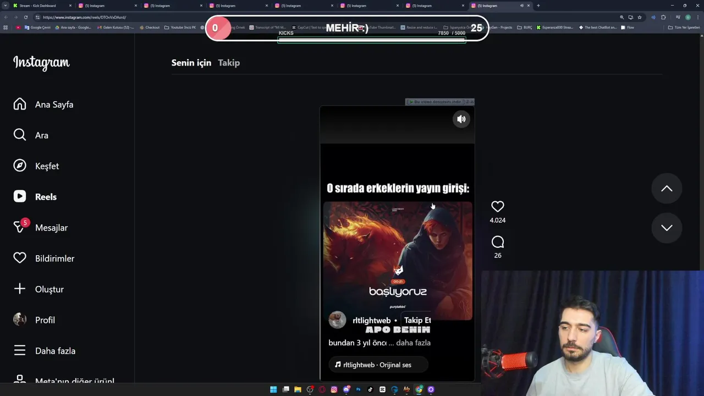Open the Chrome extensions puzzle icon
The image size is (704, 396).
pos(663,17)
